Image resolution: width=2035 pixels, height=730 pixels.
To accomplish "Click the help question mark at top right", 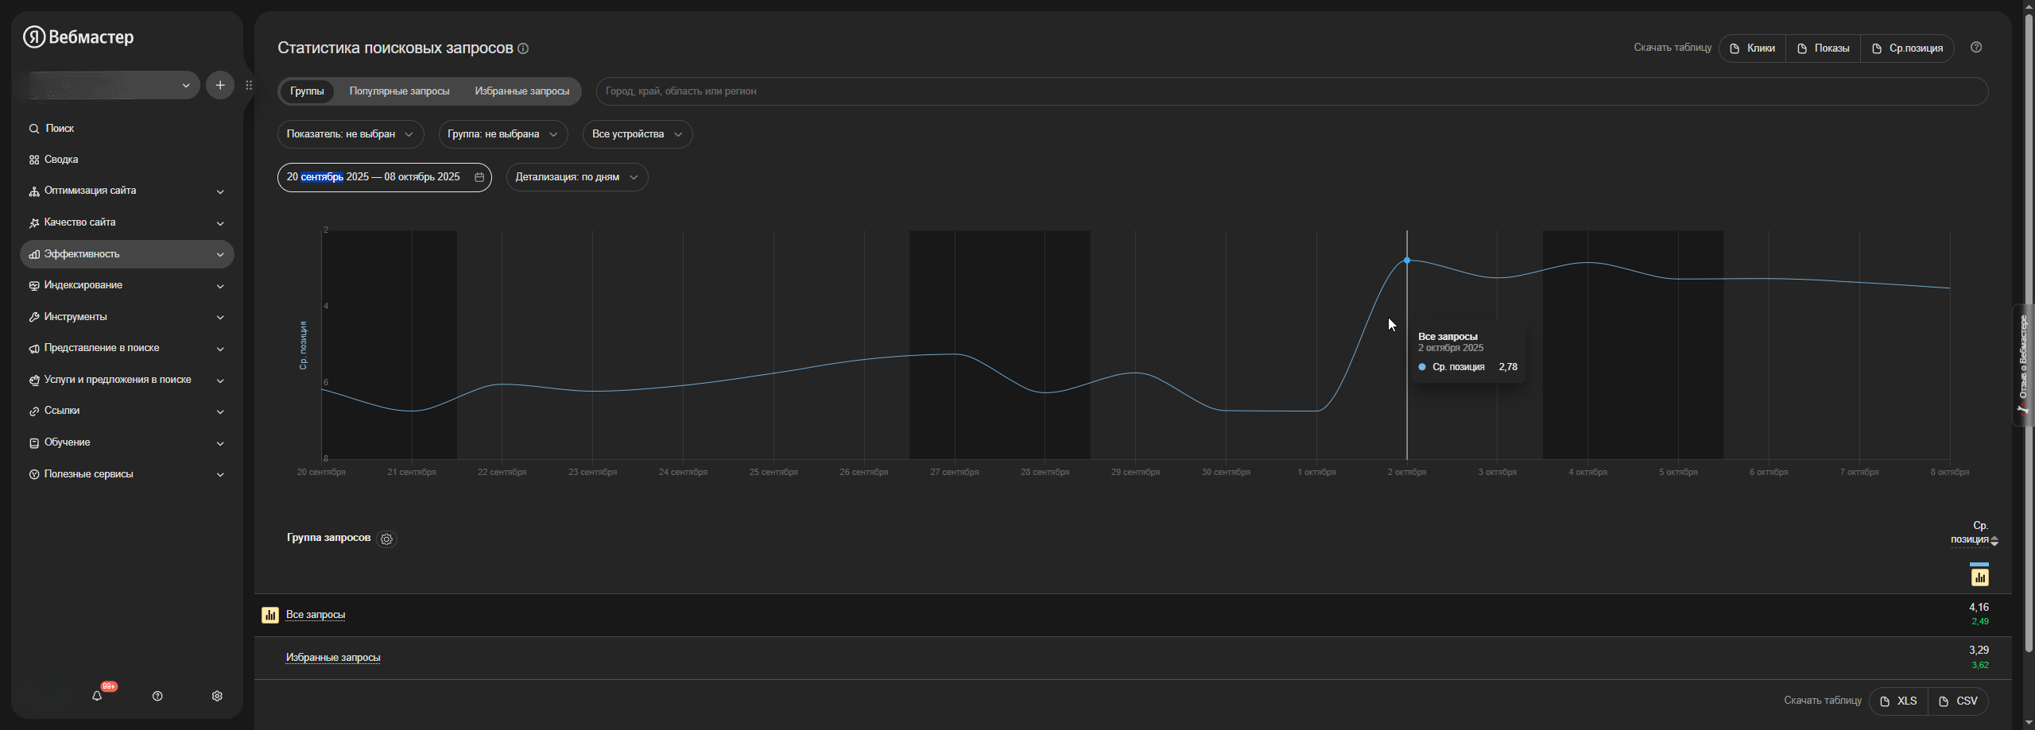I will tap(1976, 48).
